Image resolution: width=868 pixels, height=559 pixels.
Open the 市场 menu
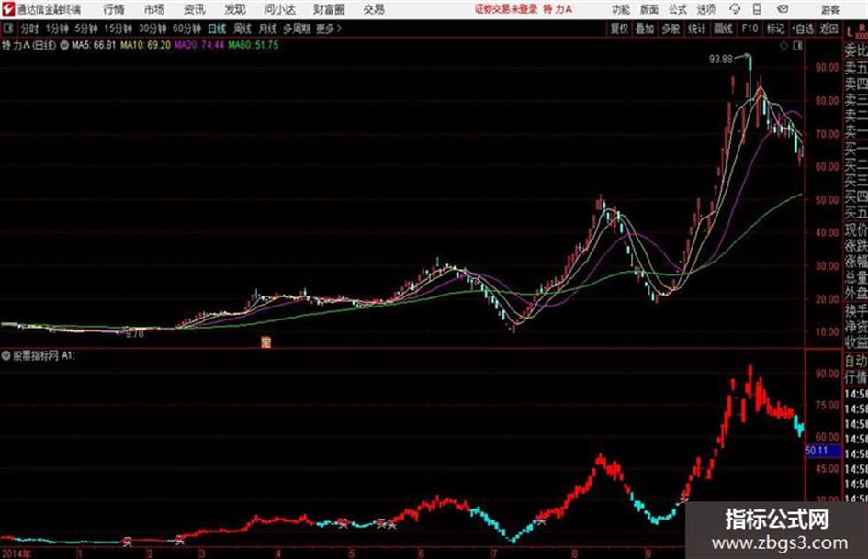tap(154, 9)
